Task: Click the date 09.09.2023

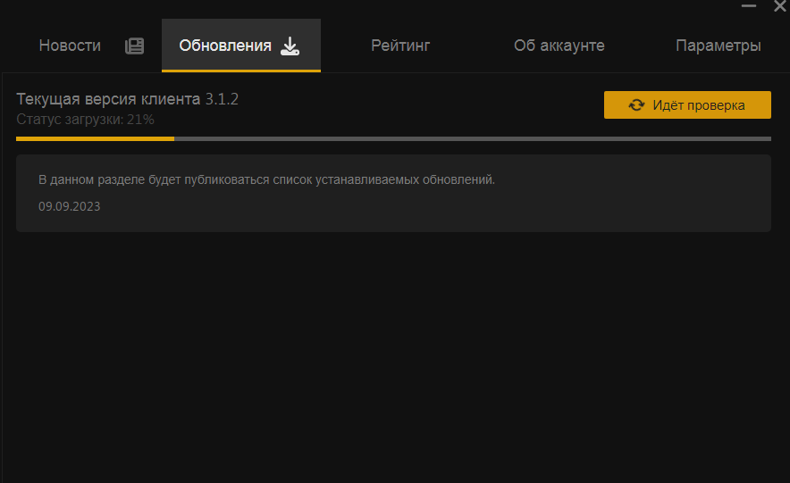Action: click(69, 206)
